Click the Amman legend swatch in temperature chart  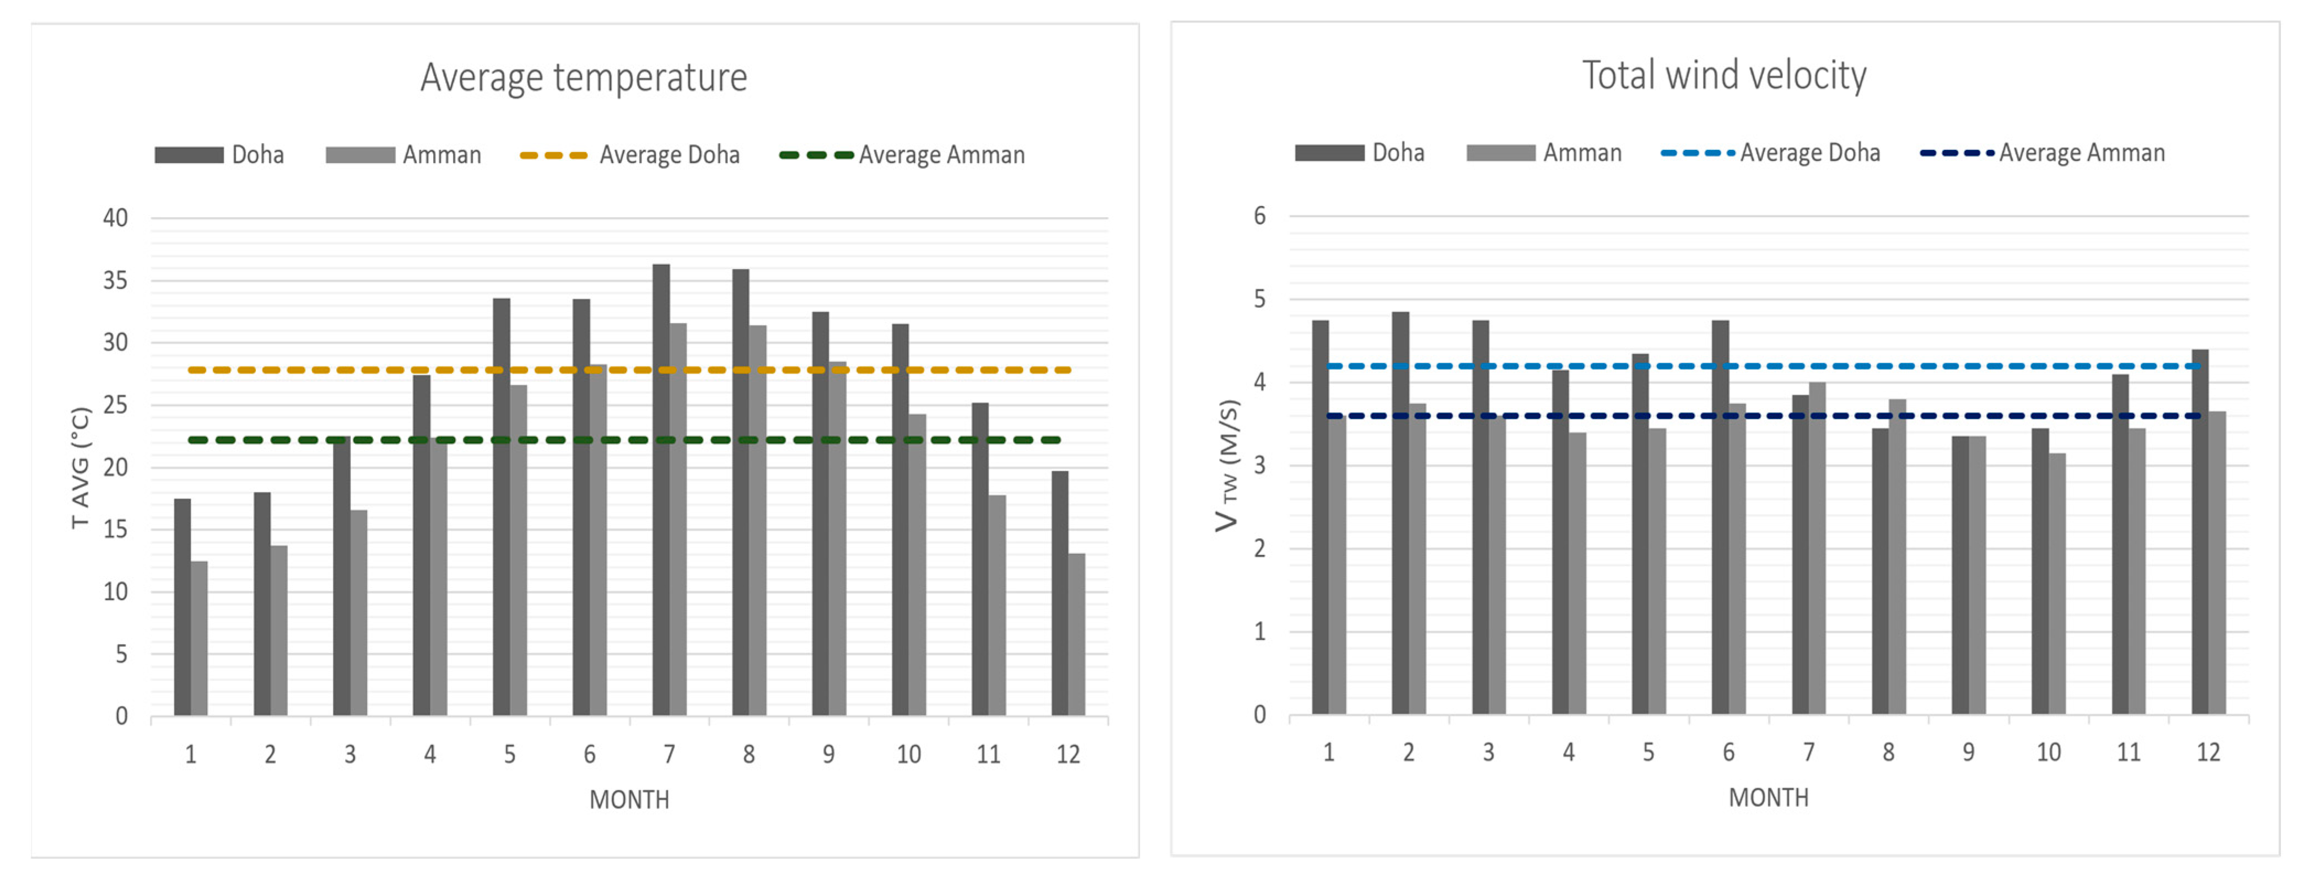click(360, 155)
